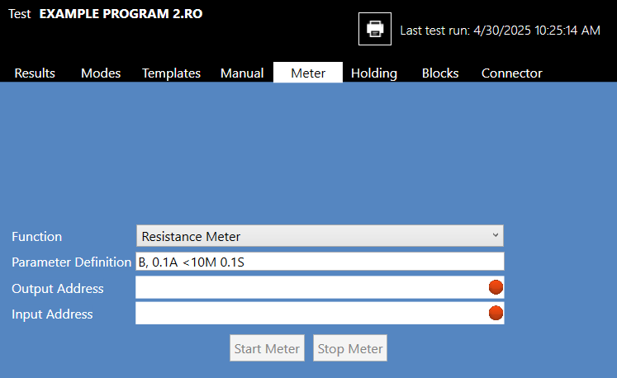Go to the Manual tab
Viewport: 617px width, 378px height.
pyautogui.click(x=242, y=73)
